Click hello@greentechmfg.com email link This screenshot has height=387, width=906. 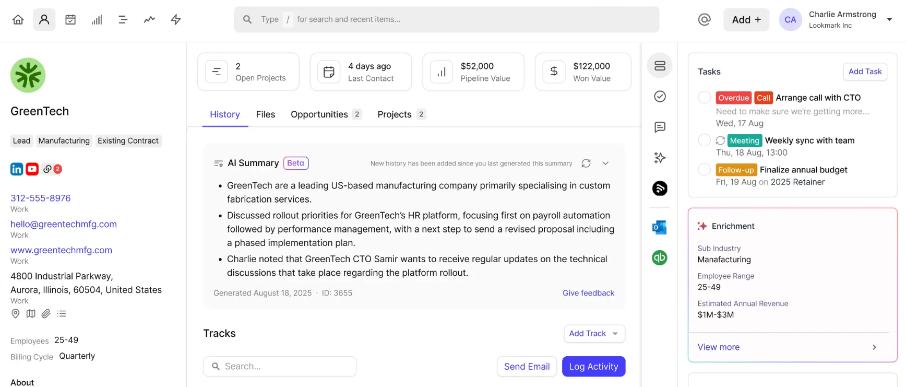click(64, 224)
